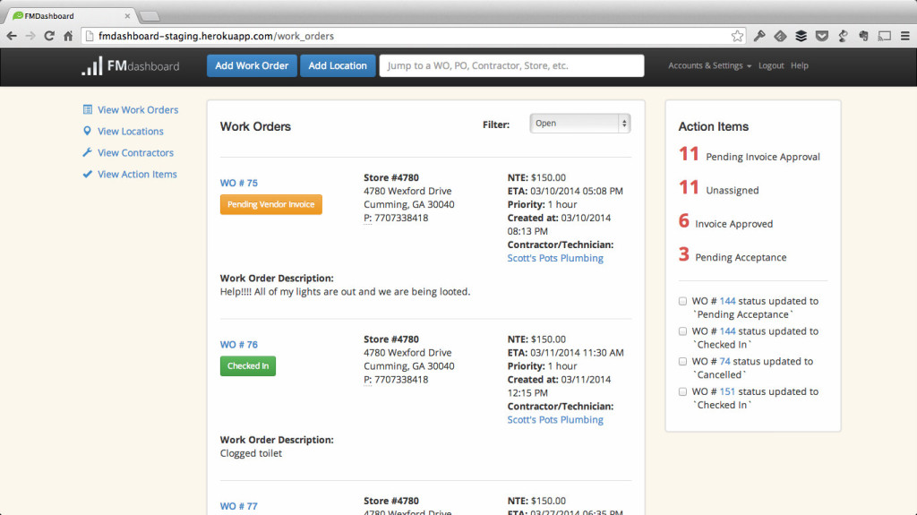Check the WO 151 Checked In checkbox
917x515 pixels.
click(x=682, y=391)
